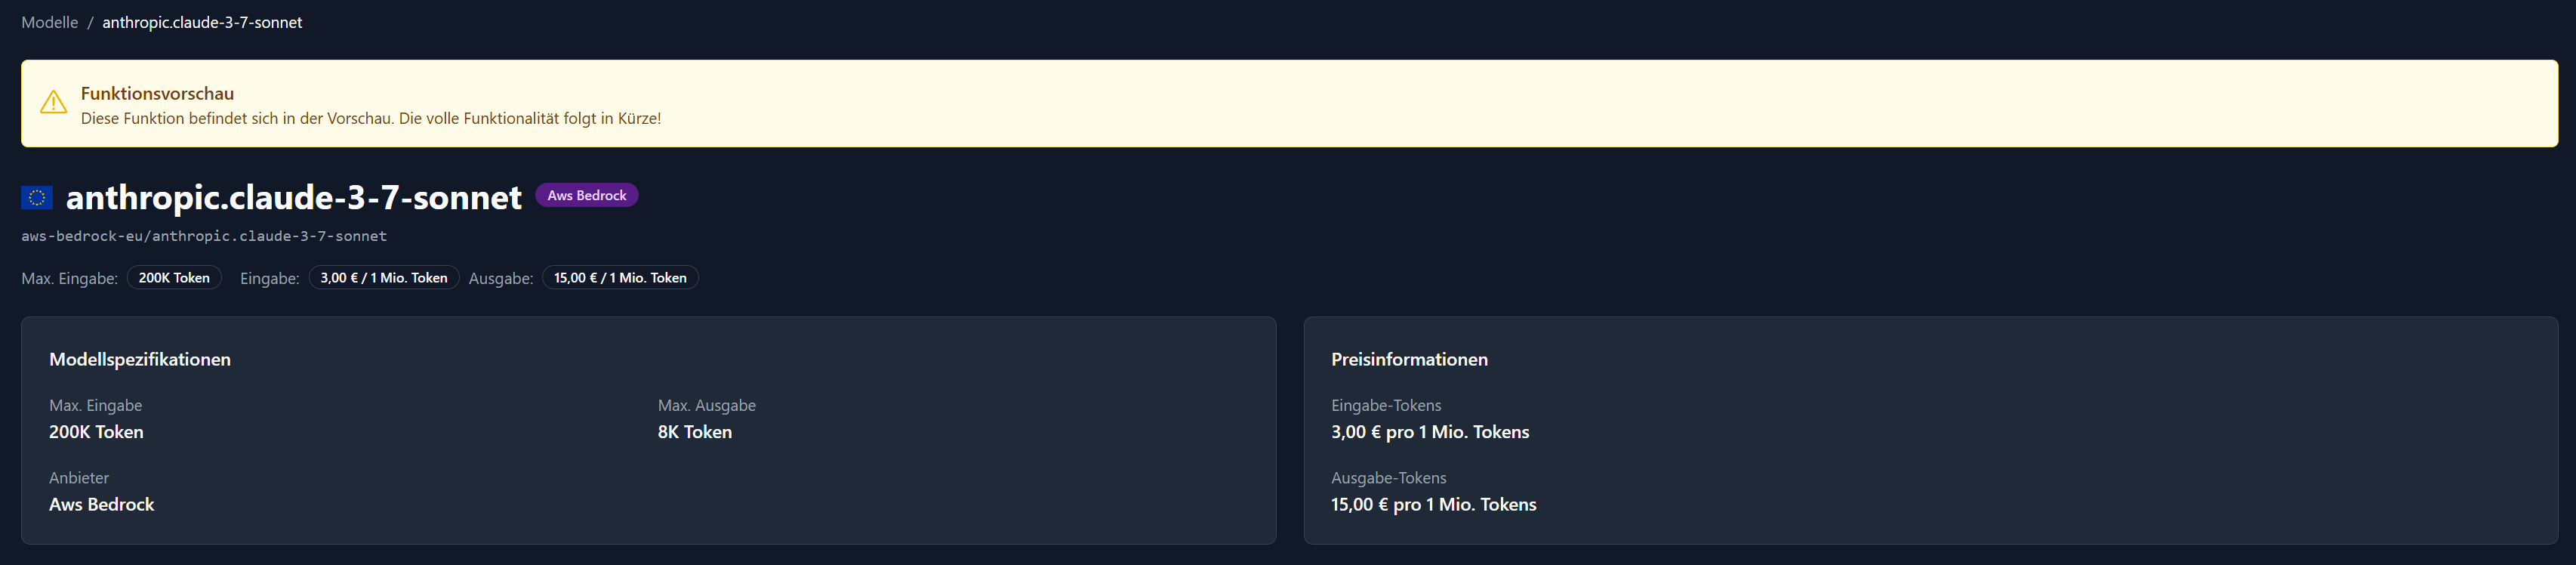Image resolution: width=2576 pixels, height=565 pixels.
Task: Click the Modelle breadcrumb link
Action: pos(49,22)
